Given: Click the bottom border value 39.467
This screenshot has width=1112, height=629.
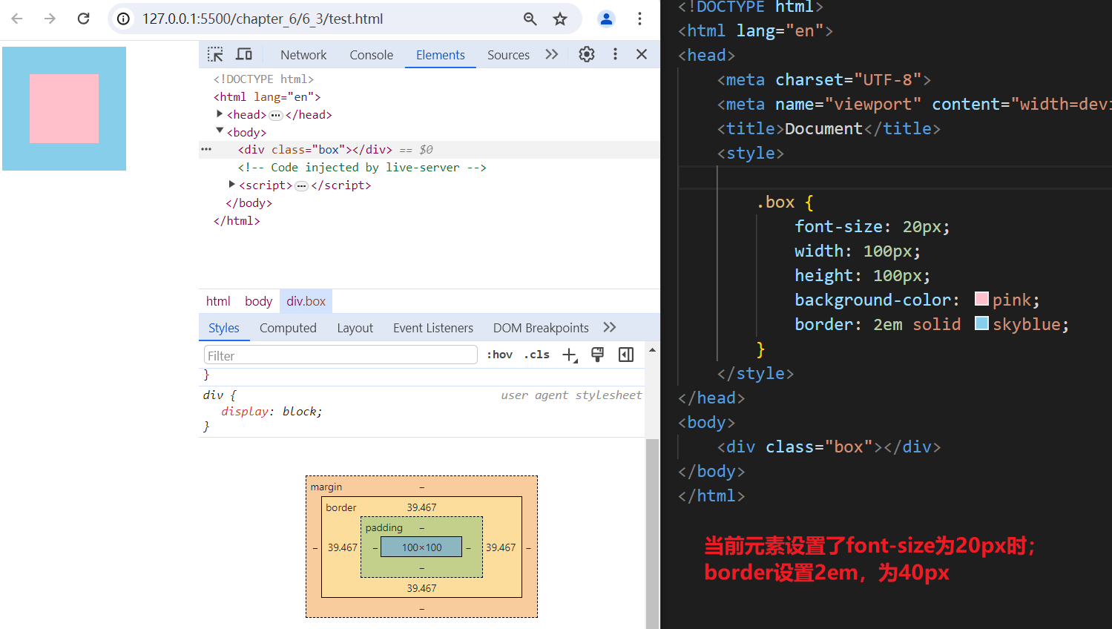Looking at the screenshot, I should click(421, 588).
